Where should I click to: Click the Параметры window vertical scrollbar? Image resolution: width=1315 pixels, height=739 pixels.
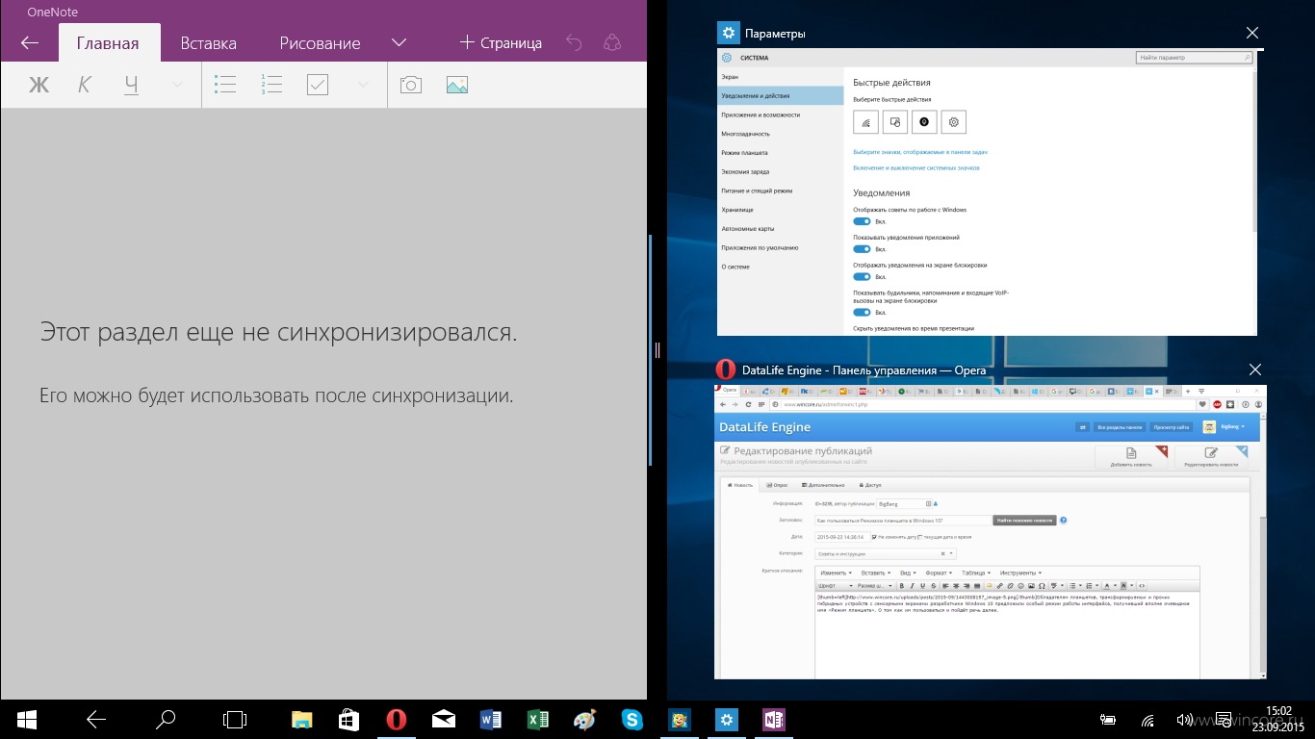[x=1253, y=149]
